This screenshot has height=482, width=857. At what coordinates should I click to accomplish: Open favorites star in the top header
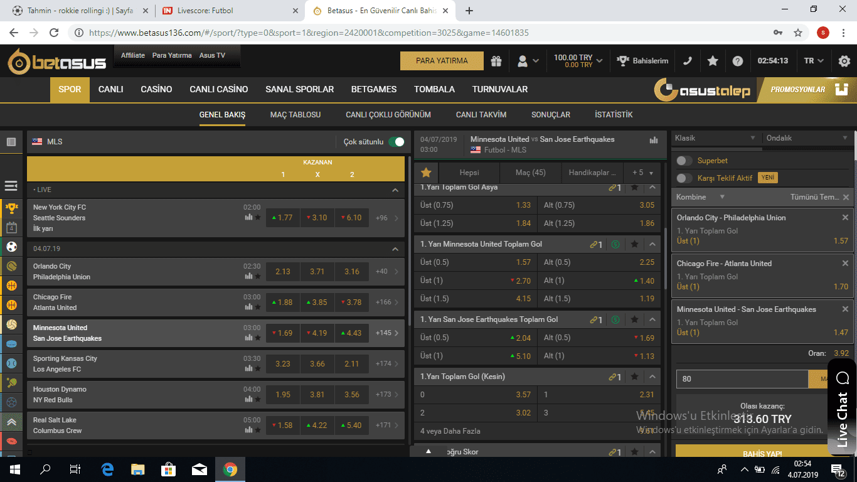pyautogui.click(x=713, y=61)
